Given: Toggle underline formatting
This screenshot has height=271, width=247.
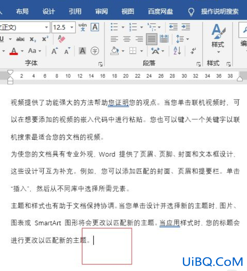Looking at the screenshot, I should coord(2,39).
